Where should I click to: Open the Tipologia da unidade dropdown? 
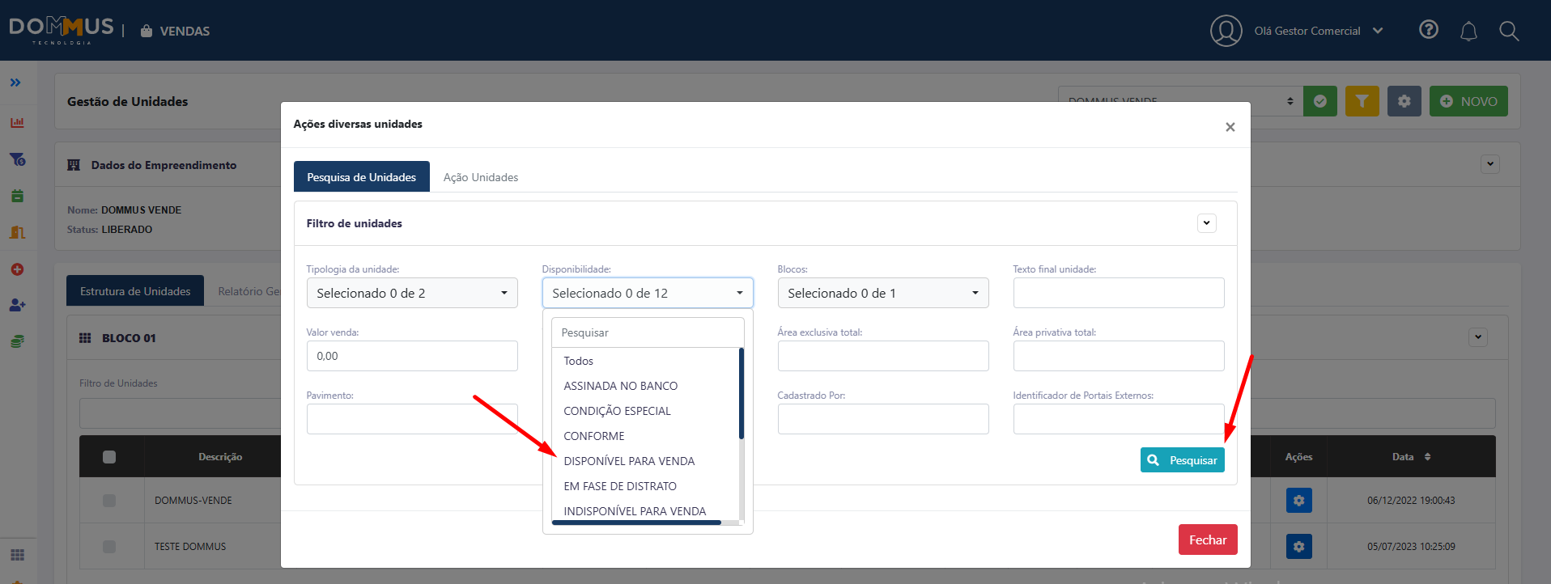(x=411, y=293)
